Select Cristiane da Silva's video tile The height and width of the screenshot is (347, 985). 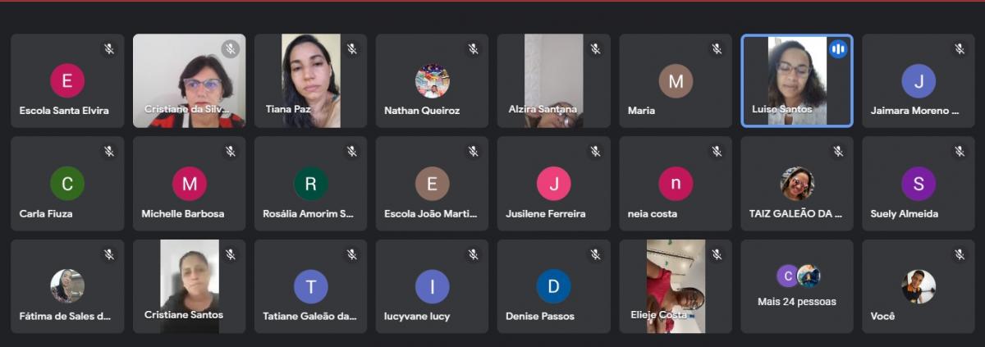[189, 80]
